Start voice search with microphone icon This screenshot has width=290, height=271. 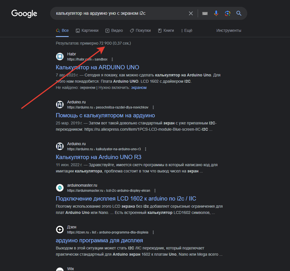(x=216, y=13)
